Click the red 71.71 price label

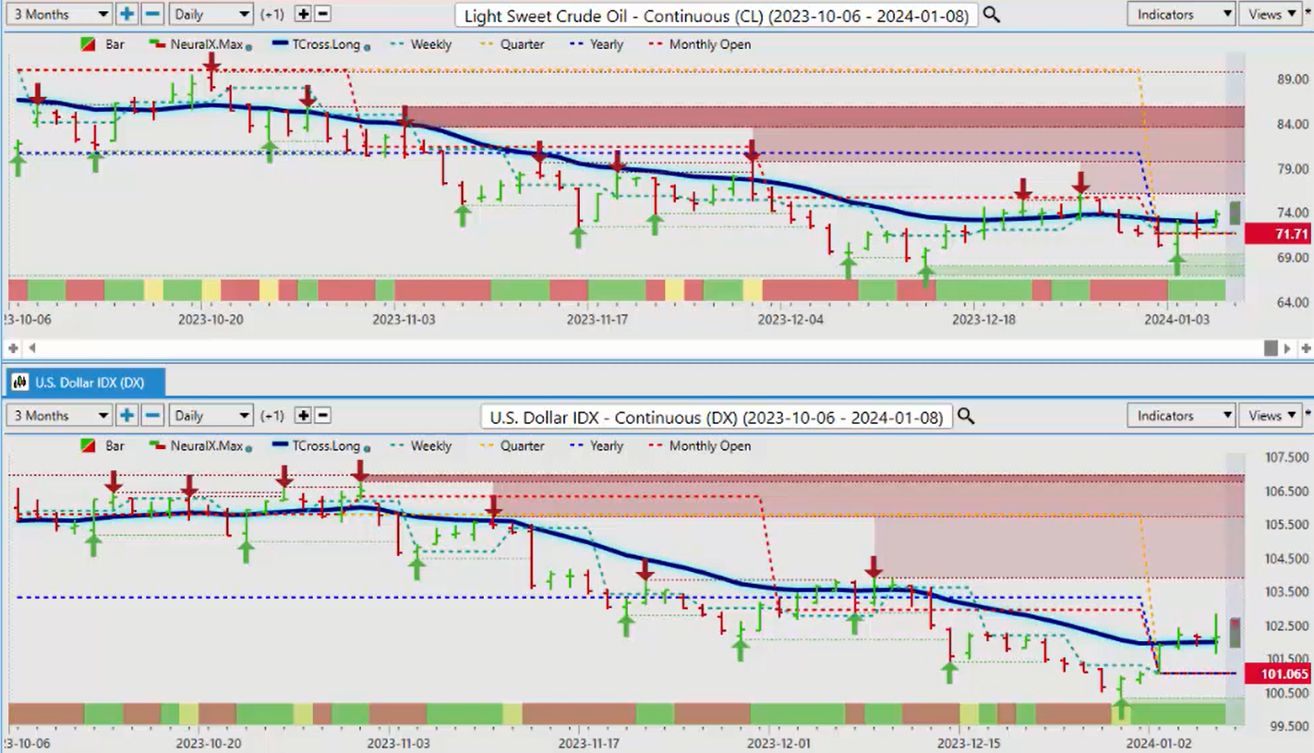click(1278, 234)
